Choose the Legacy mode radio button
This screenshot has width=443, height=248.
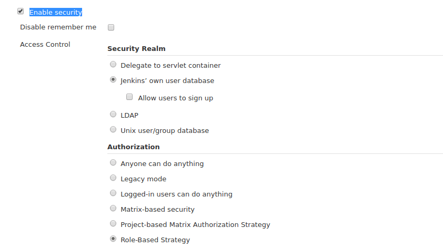point(113,178)
